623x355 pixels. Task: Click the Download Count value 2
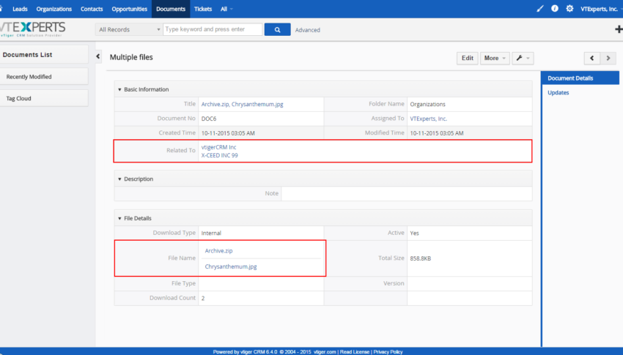(202, 299)
